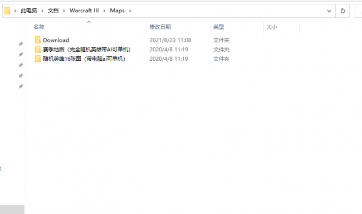
Task: Sort by 修改日期 column header
Action: click(160, 27)
